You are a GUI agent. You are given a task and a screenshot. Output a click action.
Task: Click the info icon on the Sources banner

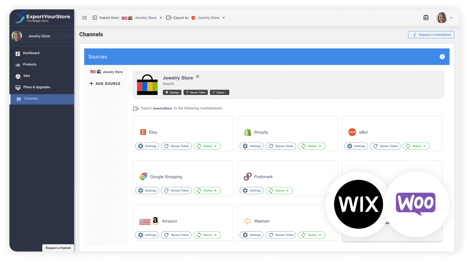442,57
